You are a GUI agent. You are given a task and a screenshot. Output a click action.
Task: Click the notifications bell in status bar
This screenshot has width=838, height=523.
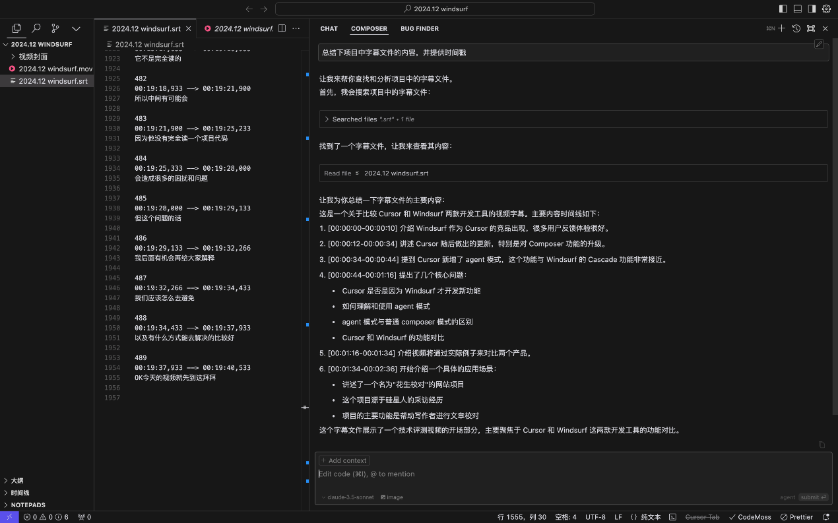(825, 517)
